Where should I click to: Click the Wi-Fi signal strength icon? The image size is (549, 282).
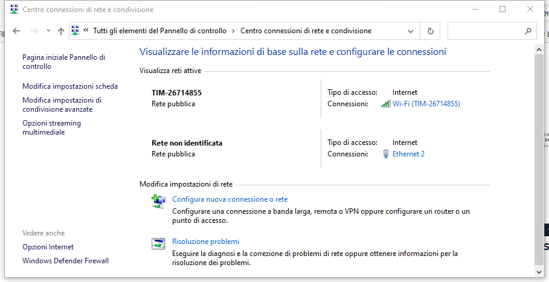click(x=385, y=104)
